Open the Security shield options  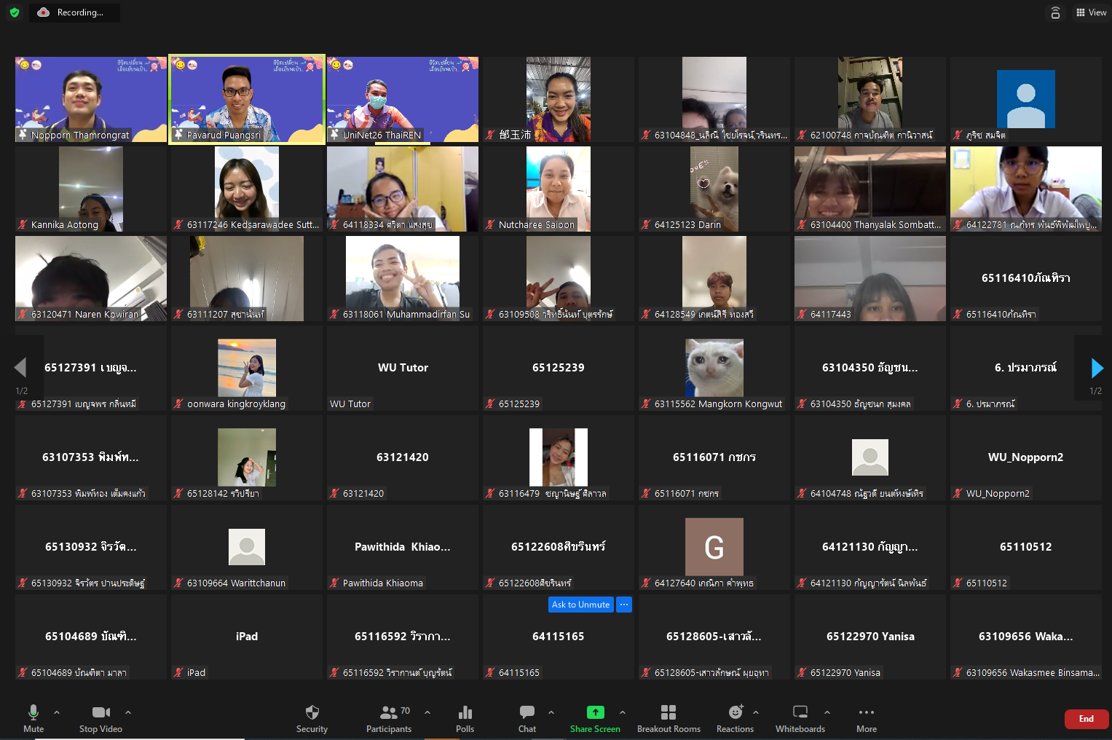312,718
